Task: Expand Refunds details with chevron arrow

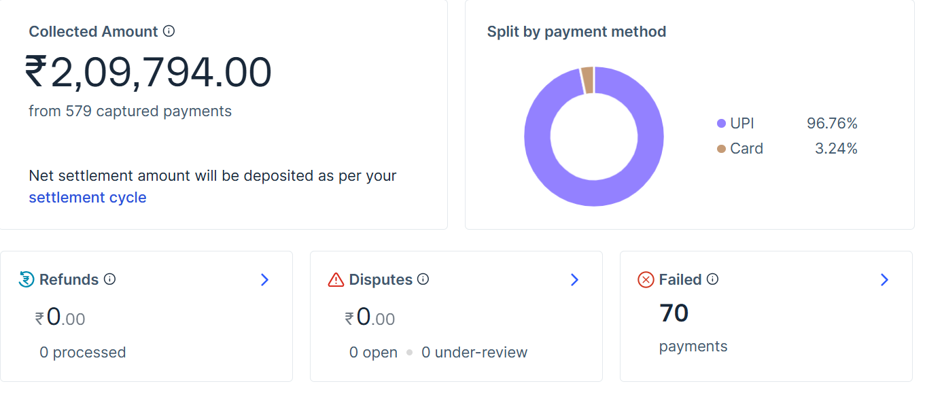Action: [x=264, y=280]
